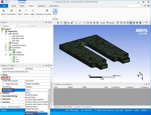Collapse the Model (A3) tree node
Screen dimensions: 151x115
click(2, 31)
